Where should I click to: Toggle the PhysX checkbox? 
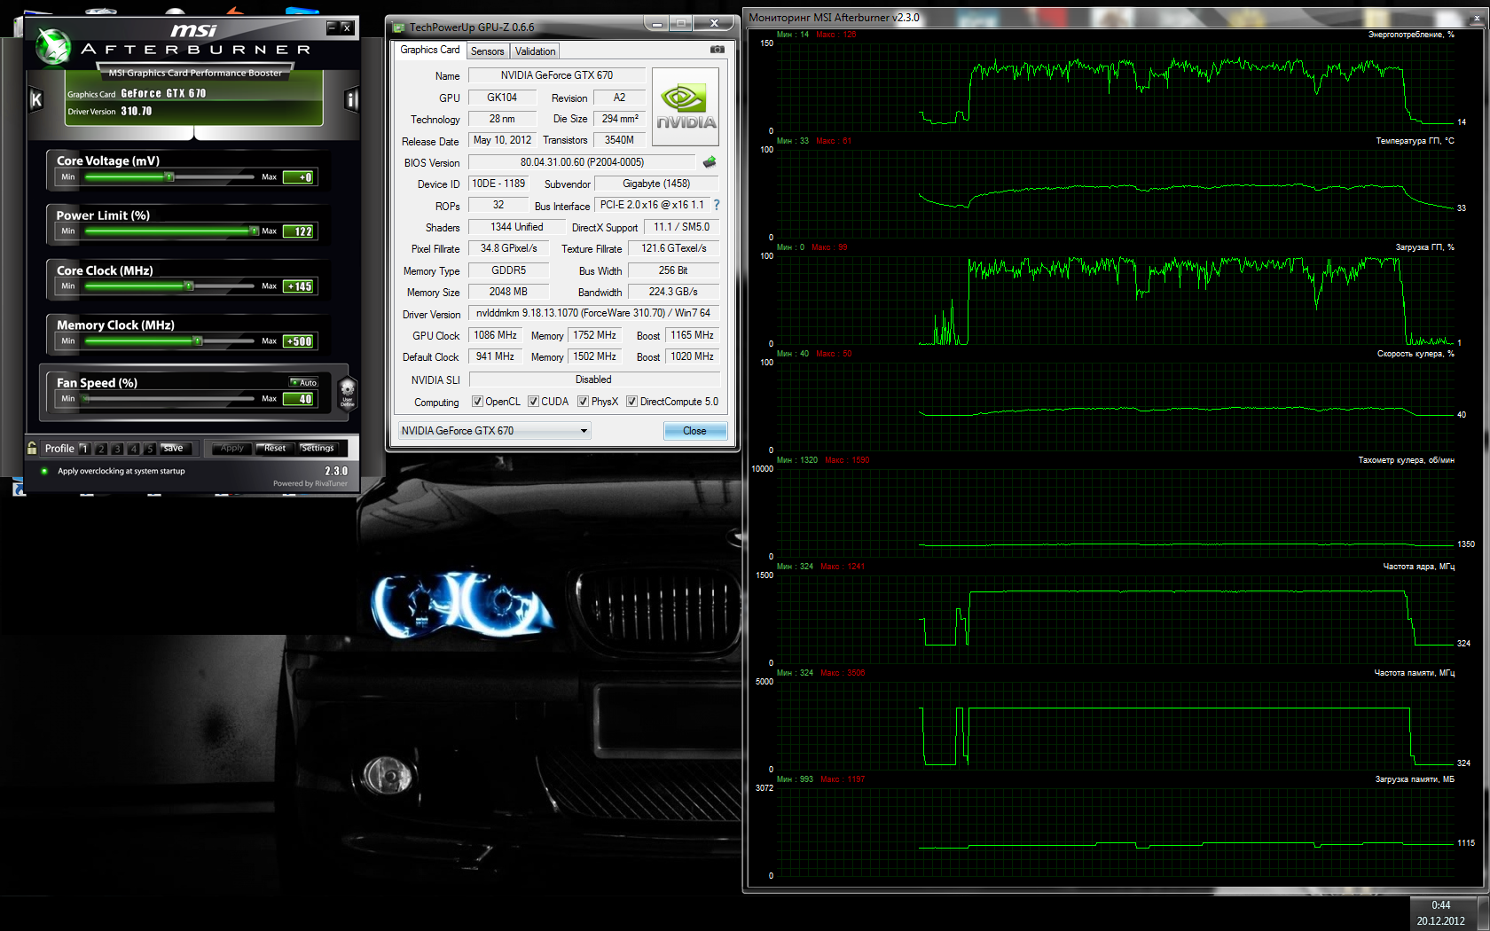click(x=583, y=402)
